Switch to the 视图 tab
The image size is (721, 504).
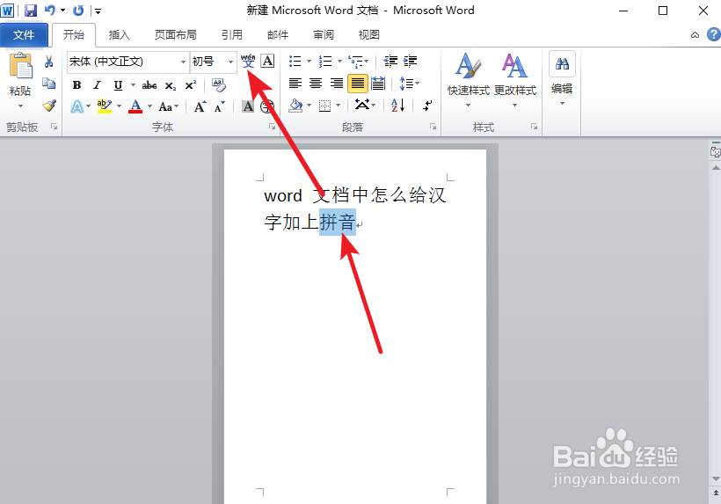click(368, 35)
